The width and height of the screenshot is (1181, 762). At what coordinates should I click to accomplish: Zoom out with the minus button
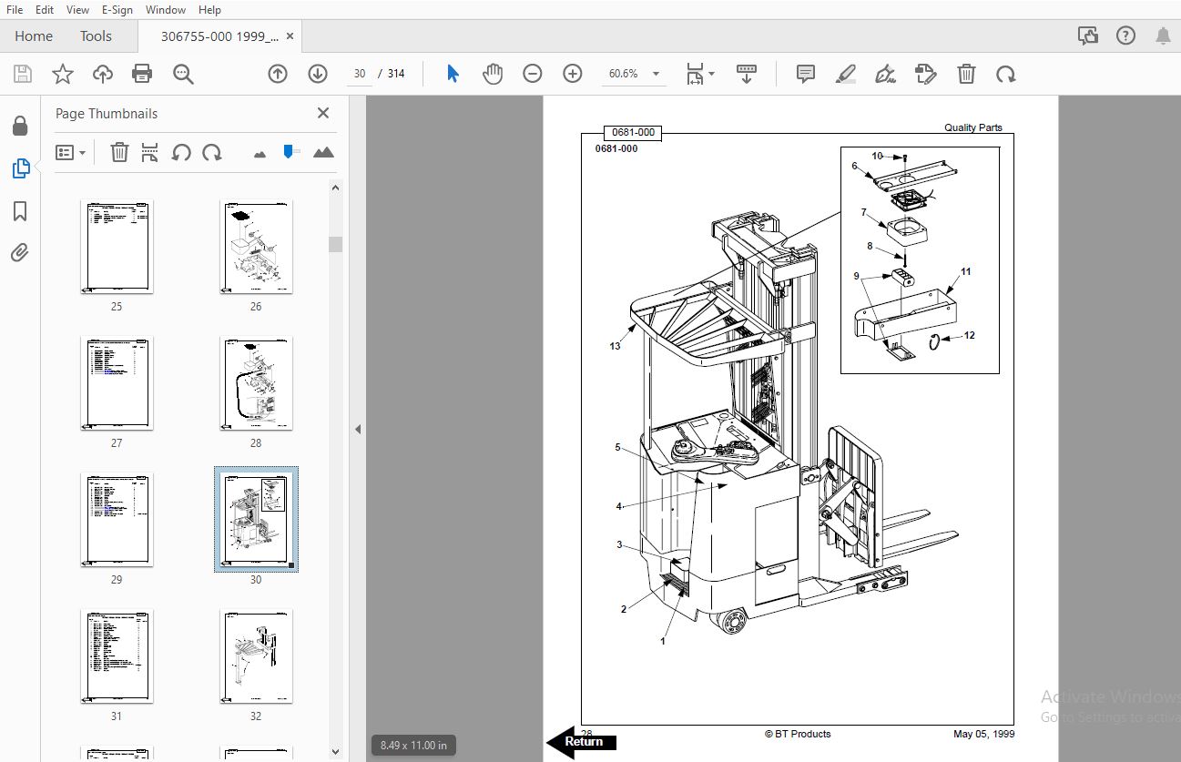point(533,74)
